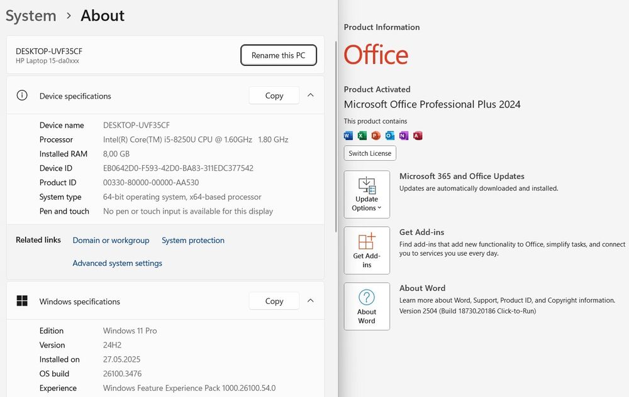Select the Windows Feature Experience Pack value
The image size is (629, 397).
[x=189, y=388]
